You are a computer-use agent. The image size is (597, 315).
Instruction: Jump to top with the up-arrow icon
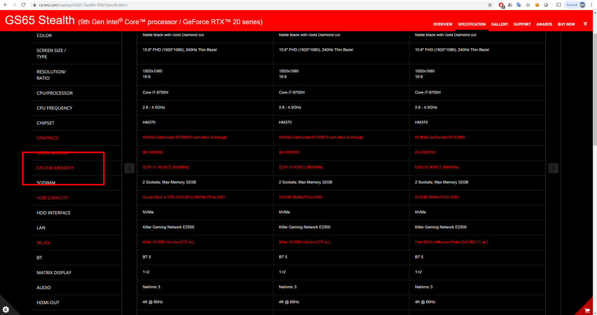point(585,24)
